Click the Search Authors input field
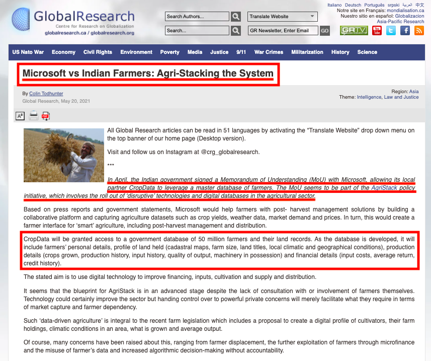This screenshot has height=361, width=431. click(x=197, y=17)
